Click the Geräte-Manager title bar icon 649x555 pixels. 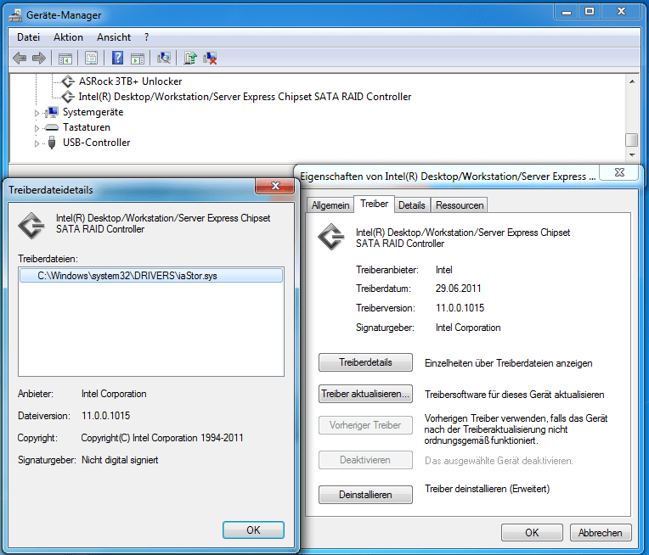click(x=16, y=15)
